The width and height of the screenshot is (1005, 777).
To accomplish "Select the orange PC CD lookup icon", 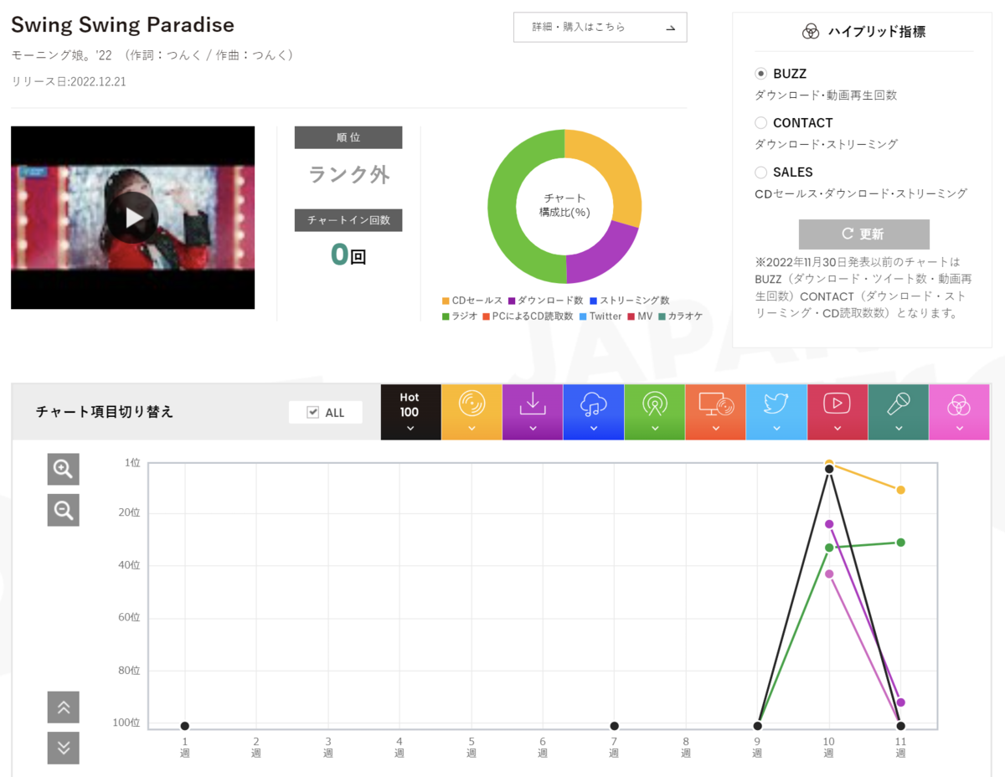I will pyautogui.click(x=716, y=404).
